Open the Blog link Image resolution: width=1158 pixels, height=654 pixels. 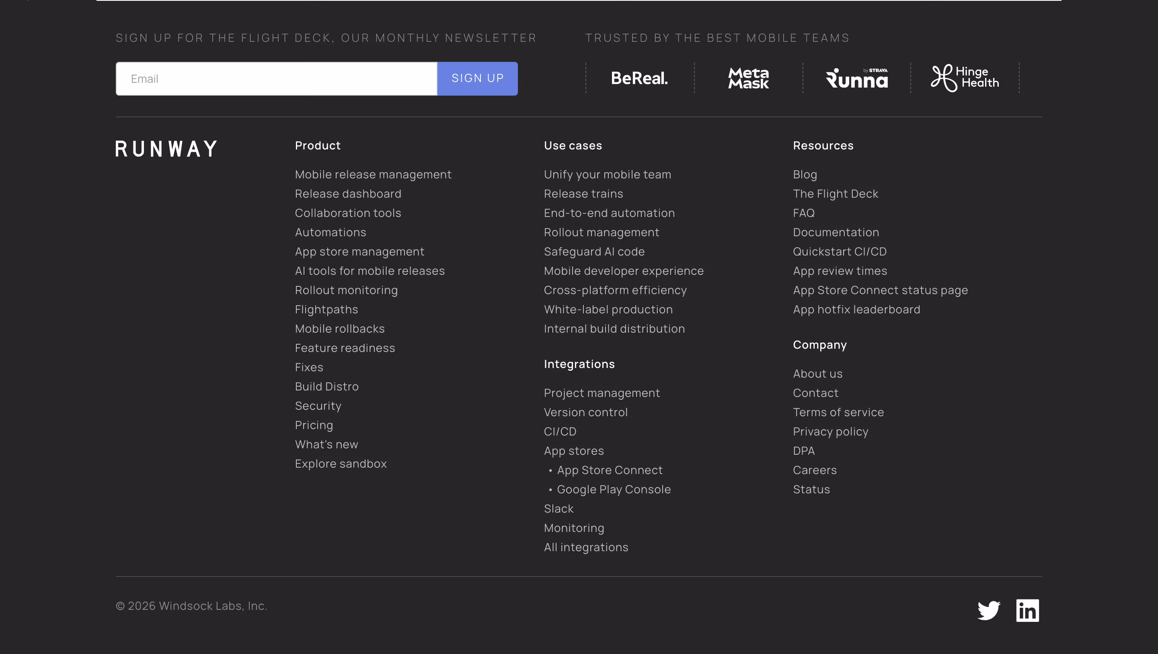pyautogui.click(x=805, y=174)
